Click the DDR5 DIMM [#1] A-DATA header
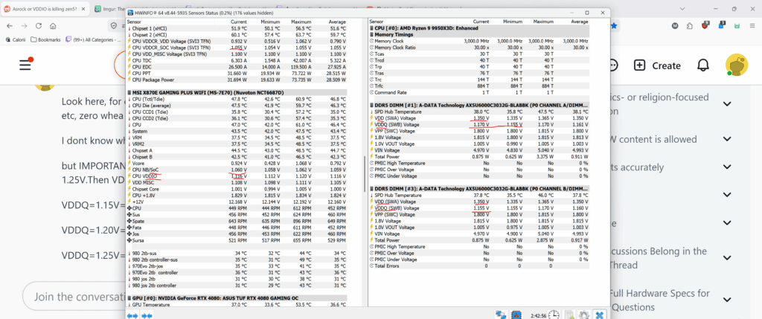This screenshot has height=319, width=762. click(478, 105)
